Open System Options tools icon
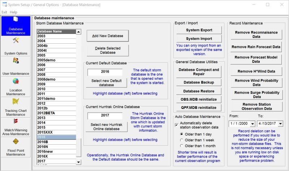This screenshot has height=171, width=289. 16,40
